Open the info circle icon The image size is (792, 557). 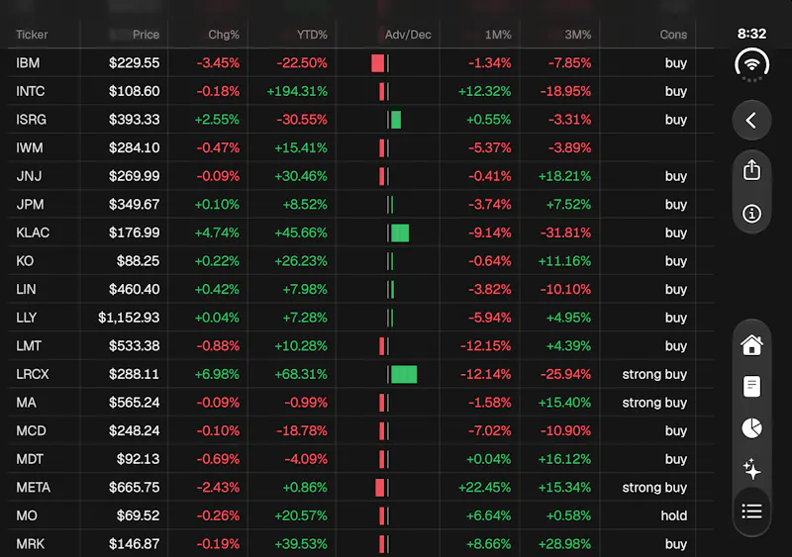coord(751,214)
